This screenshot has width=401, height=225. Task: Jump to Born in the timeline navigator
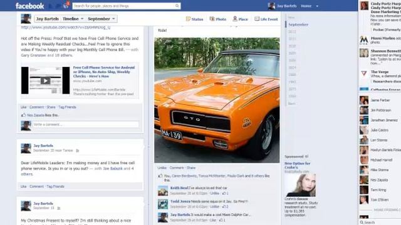(x=291, y=104)
